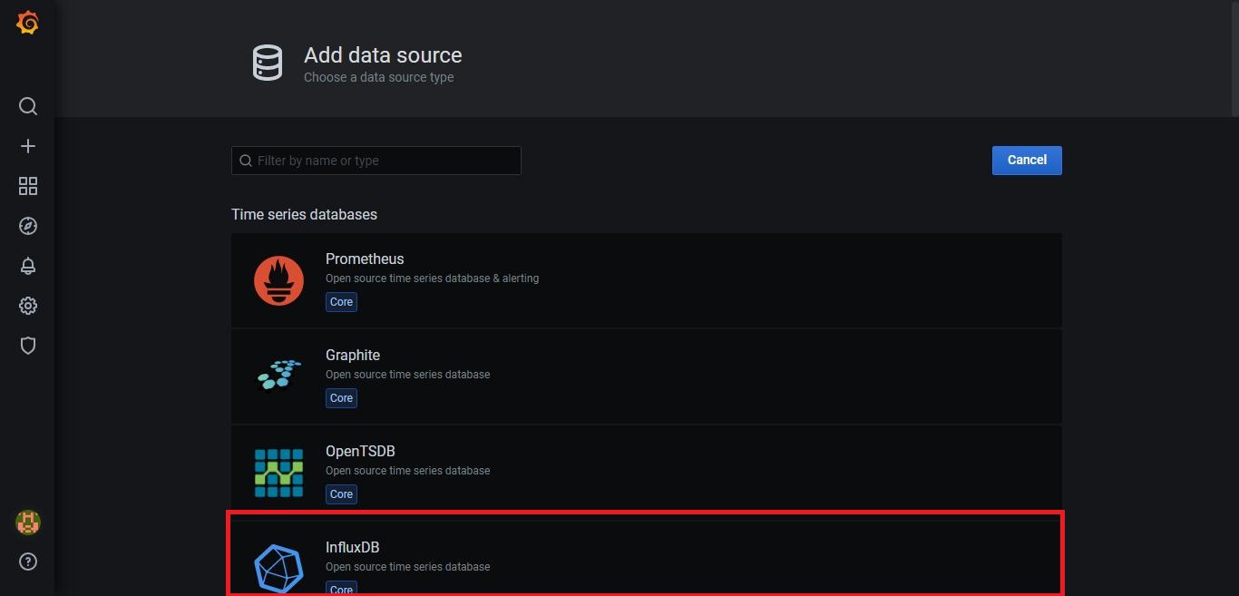This screenshot has height=596, width=1239.
Task: Click the Graphite logo icon
Action: [x=278, y=375]
